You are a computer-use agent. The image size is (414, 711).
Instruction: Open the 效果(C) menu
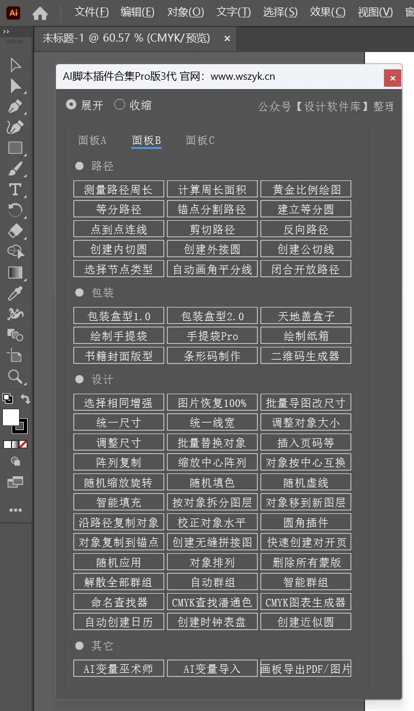coord(327,12)
